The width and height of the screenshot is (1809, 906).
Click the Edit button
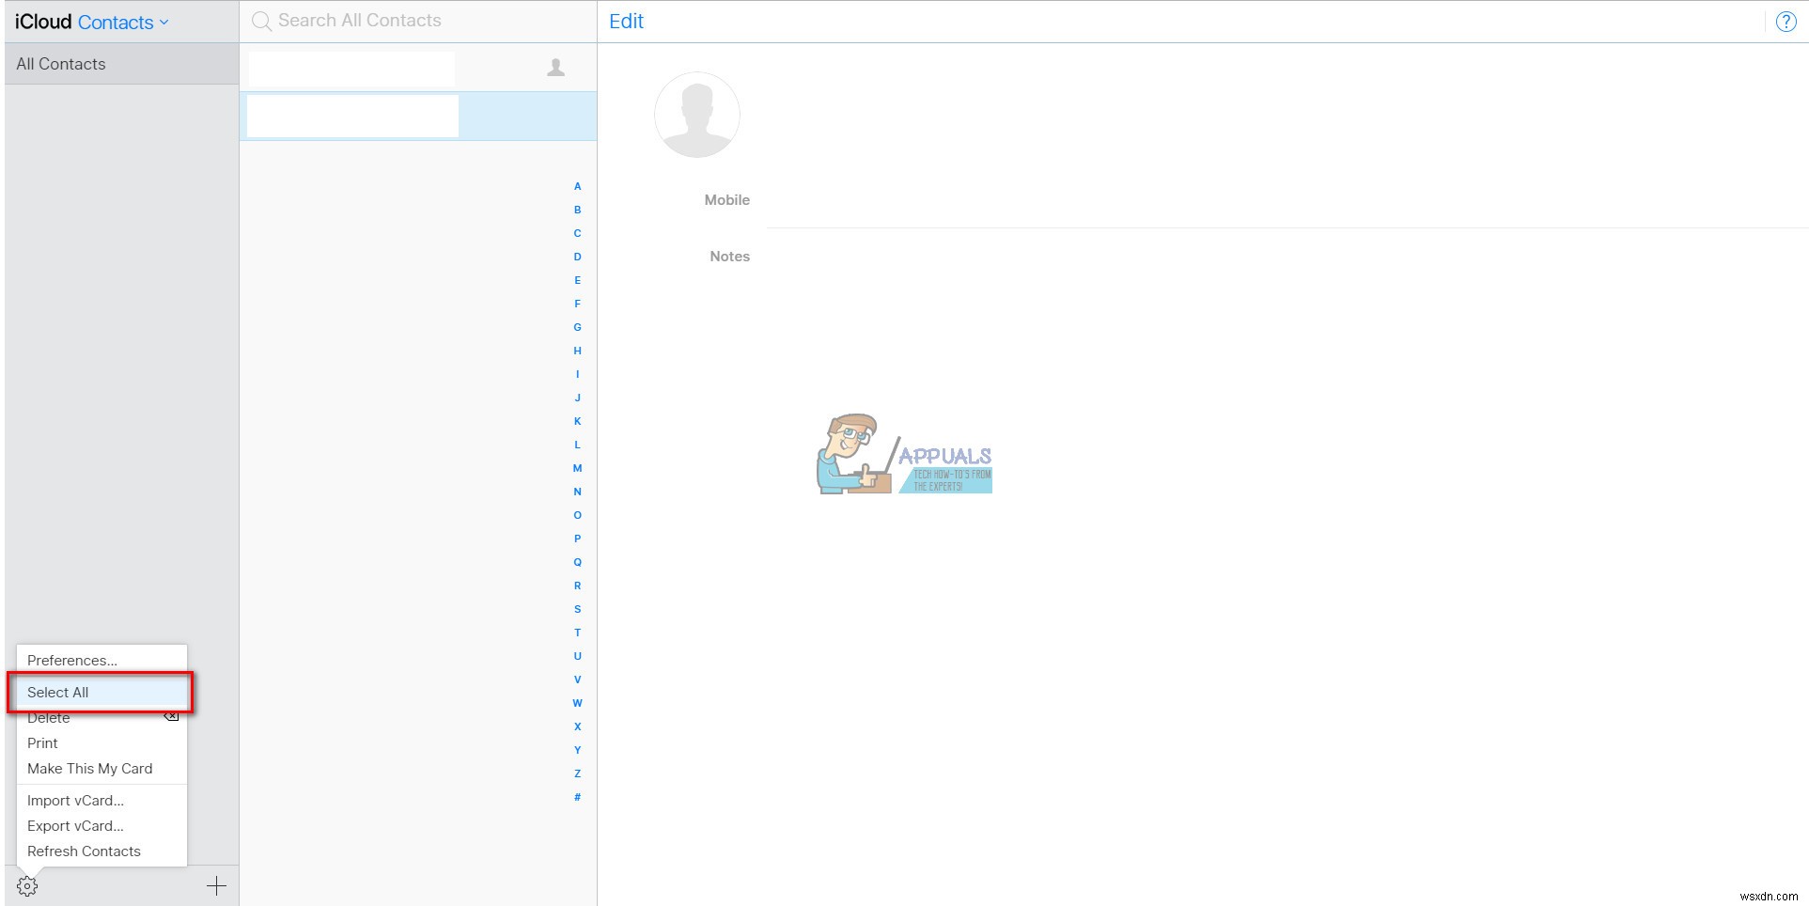click(626, 22)
